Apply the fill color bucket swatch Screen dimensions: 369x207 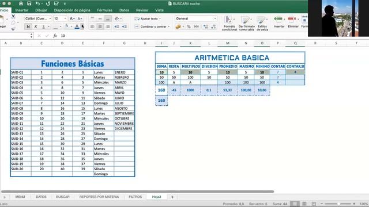coord(67,26)
